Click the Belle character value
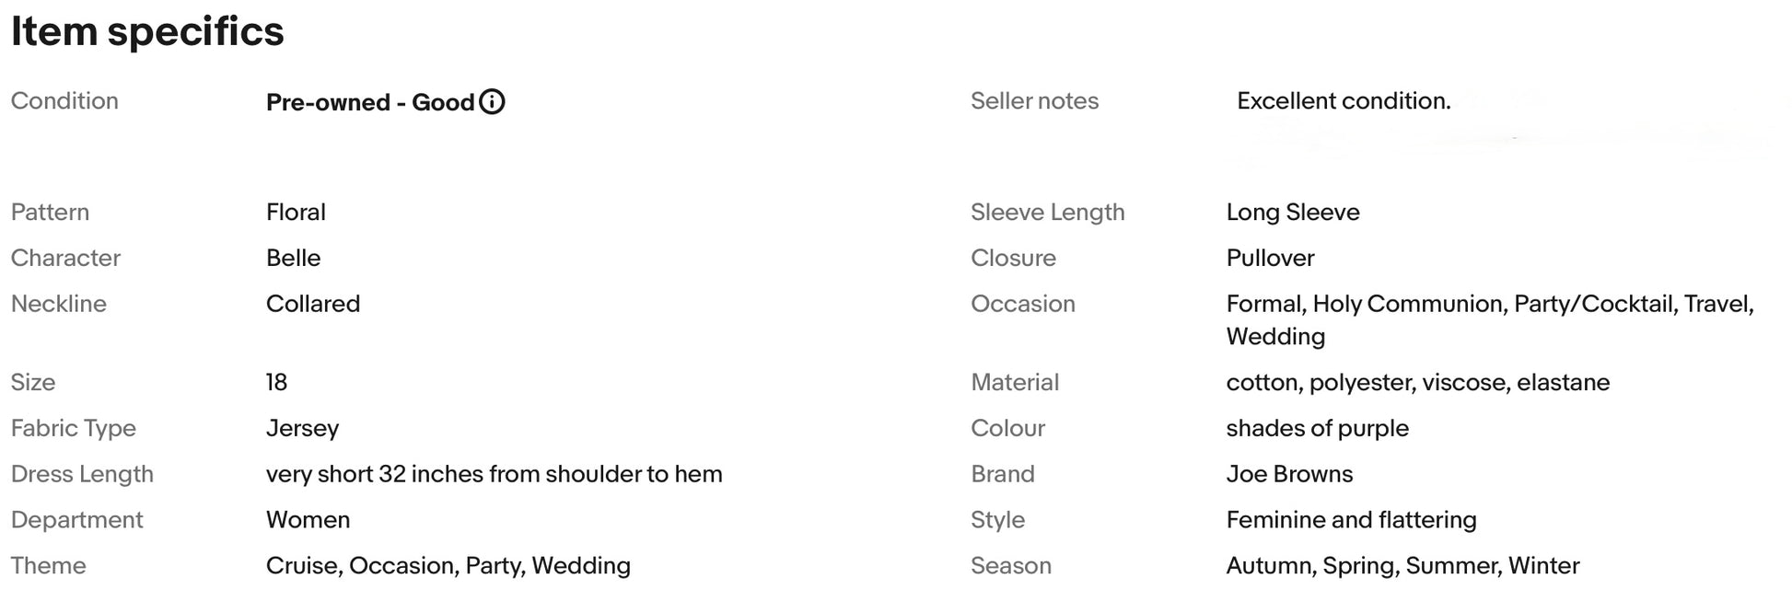The width and height of the screenshot is (1792, 590). (293, 259)
